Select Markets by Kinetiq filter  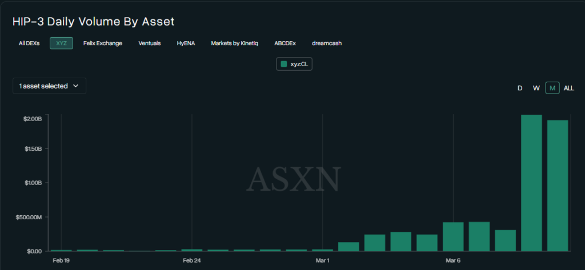234,43
